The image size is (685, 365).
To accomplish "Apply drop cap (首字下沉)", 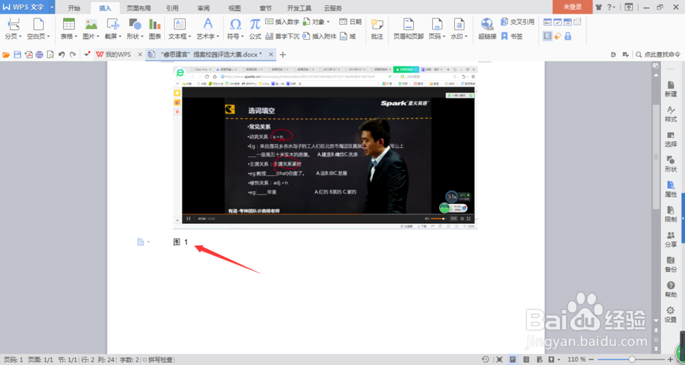I will tap(282, 36).
